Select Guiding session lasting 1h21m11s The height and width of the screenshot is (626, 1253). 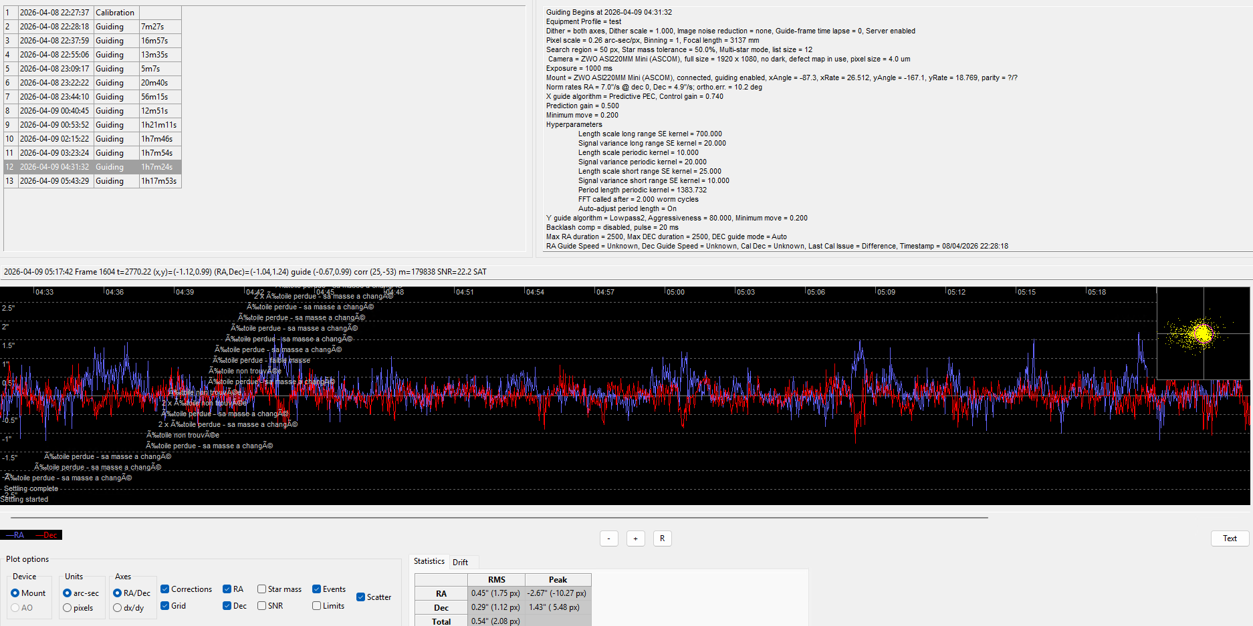tap(92, 125)
